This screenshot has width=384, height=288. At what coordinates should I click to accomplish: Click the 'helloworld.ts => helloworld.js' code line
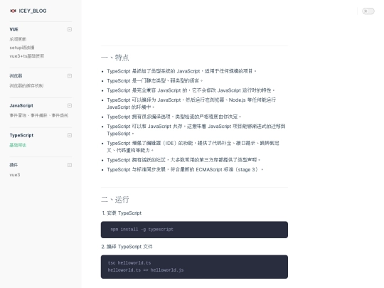click(x=146, y=270)
